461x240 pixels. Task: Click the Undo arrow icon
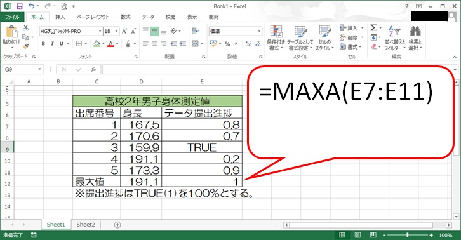click(x=32, y=6)
